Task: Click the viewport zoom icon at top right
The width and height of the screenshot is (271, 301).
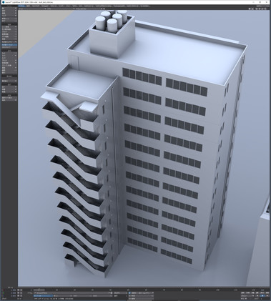Action: point(262,9)
